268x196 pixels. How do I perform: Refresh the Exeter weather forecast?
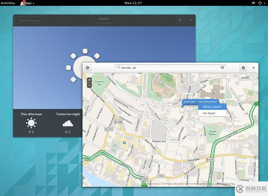(180, 20)
